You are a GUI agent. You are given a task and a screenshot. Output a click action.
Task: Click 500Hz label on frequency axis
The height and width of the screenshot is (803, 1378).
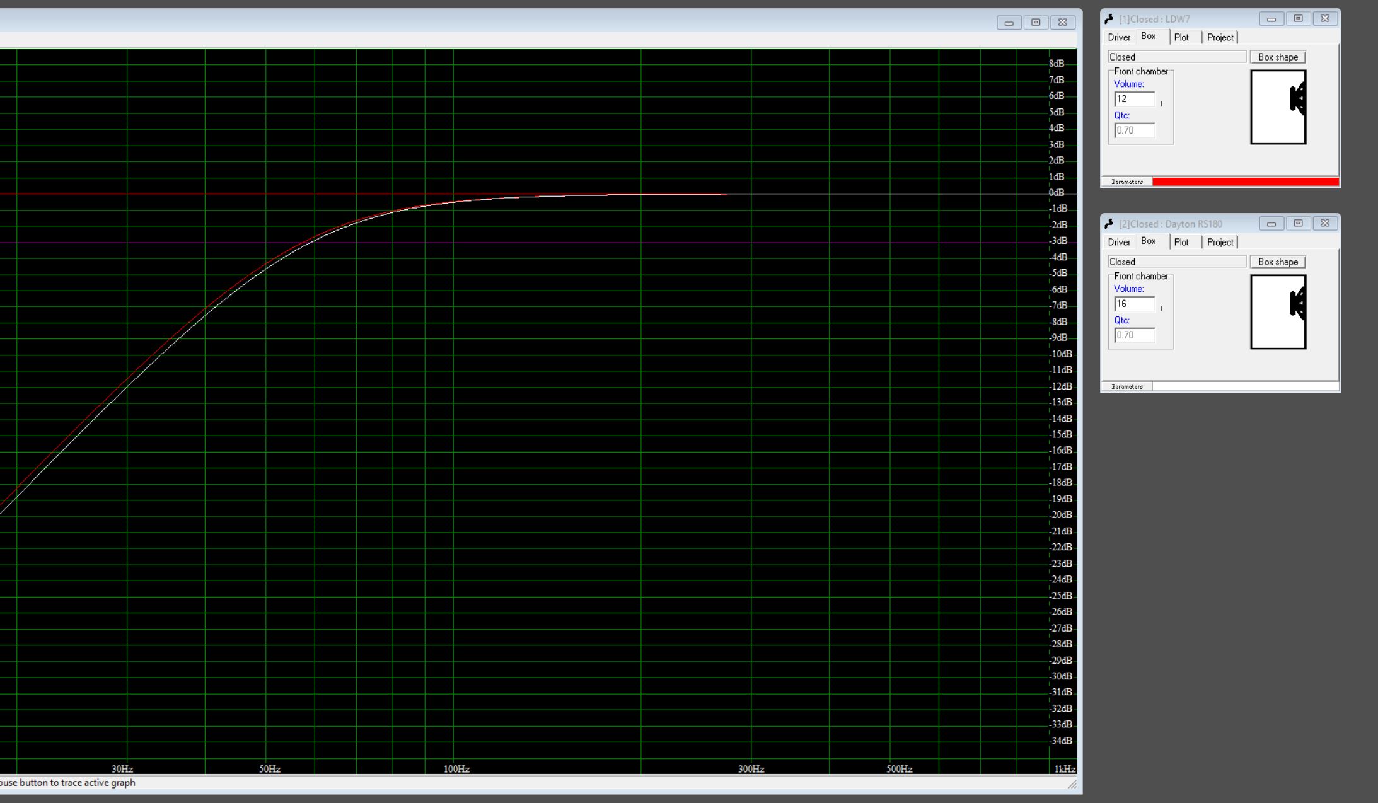pyautogui.click(x=900, y=769)
